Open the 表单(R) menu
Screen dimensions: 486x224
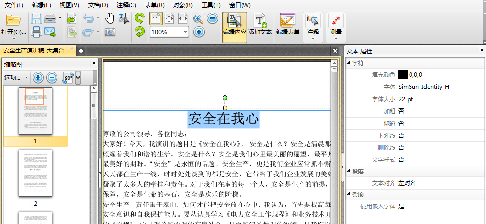tap(155, 5)
